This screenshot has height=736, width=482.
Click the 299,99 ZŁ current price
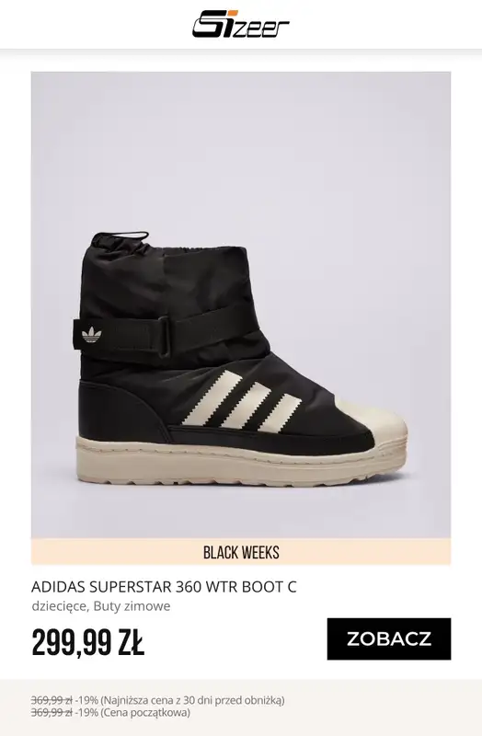click(87, 642)
